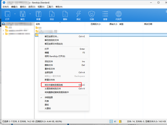Click the yellow archive folder icon in status bar
Image resolution: width=167 pixels, height=125 pixels.
pyautogui.click(x=120, y=121)
